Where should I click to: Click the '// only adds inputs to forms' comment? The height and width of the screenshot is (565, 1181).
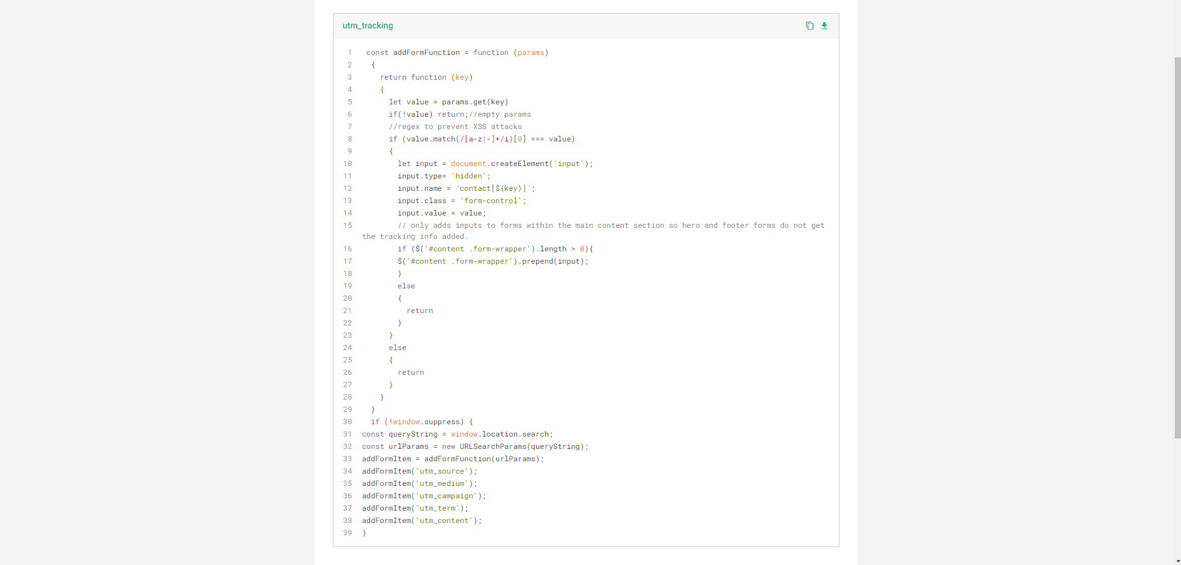(594, 231)
